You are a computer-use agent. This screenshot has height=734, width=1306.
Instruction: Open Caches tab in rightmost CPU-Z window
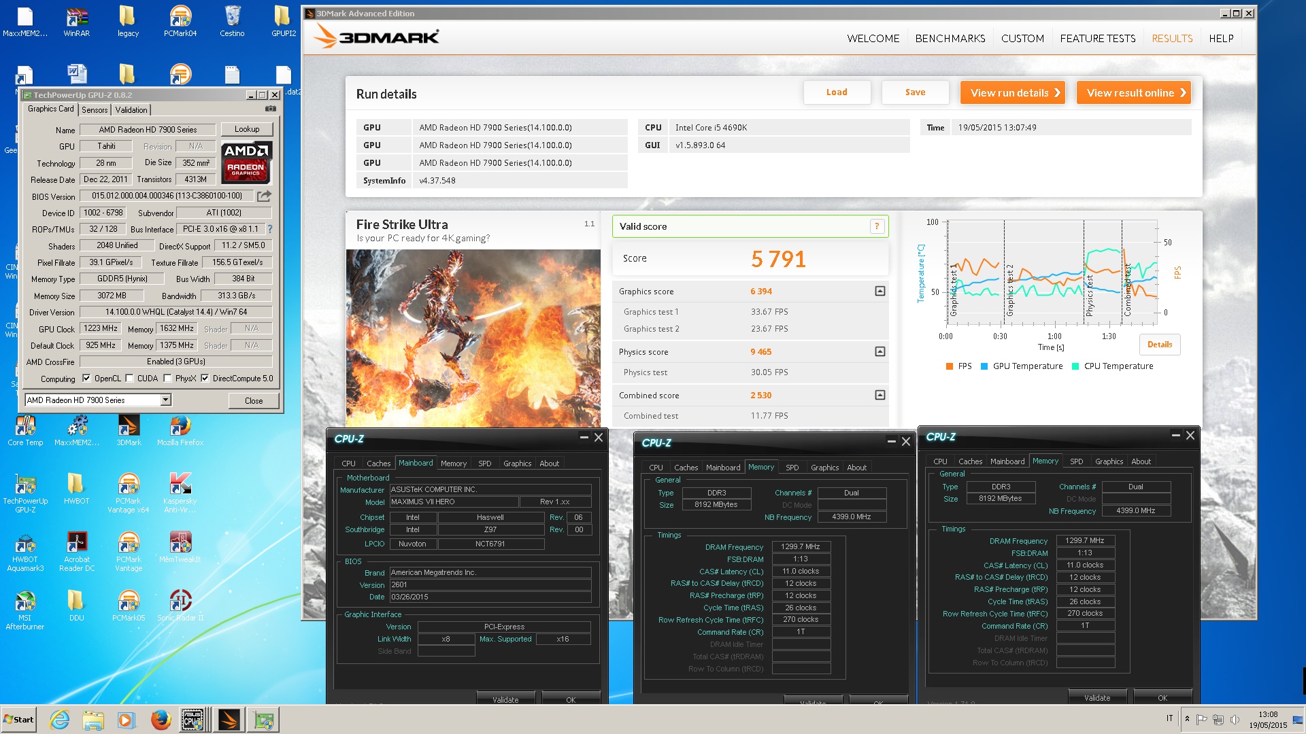tap(970, 461)
